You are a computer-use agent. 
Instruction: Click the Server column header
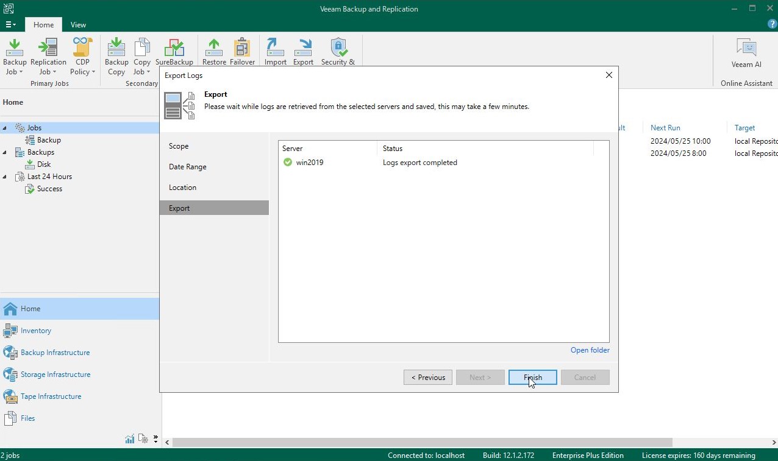coord(328,149)
